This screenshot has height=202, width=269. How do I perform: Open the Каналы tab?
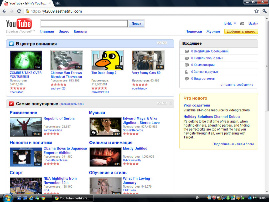pyautogui.click(x=80, y=31)
